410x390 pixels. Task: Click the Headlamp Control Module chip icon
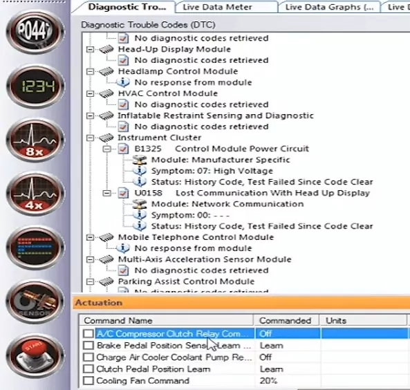click(106, 71)
